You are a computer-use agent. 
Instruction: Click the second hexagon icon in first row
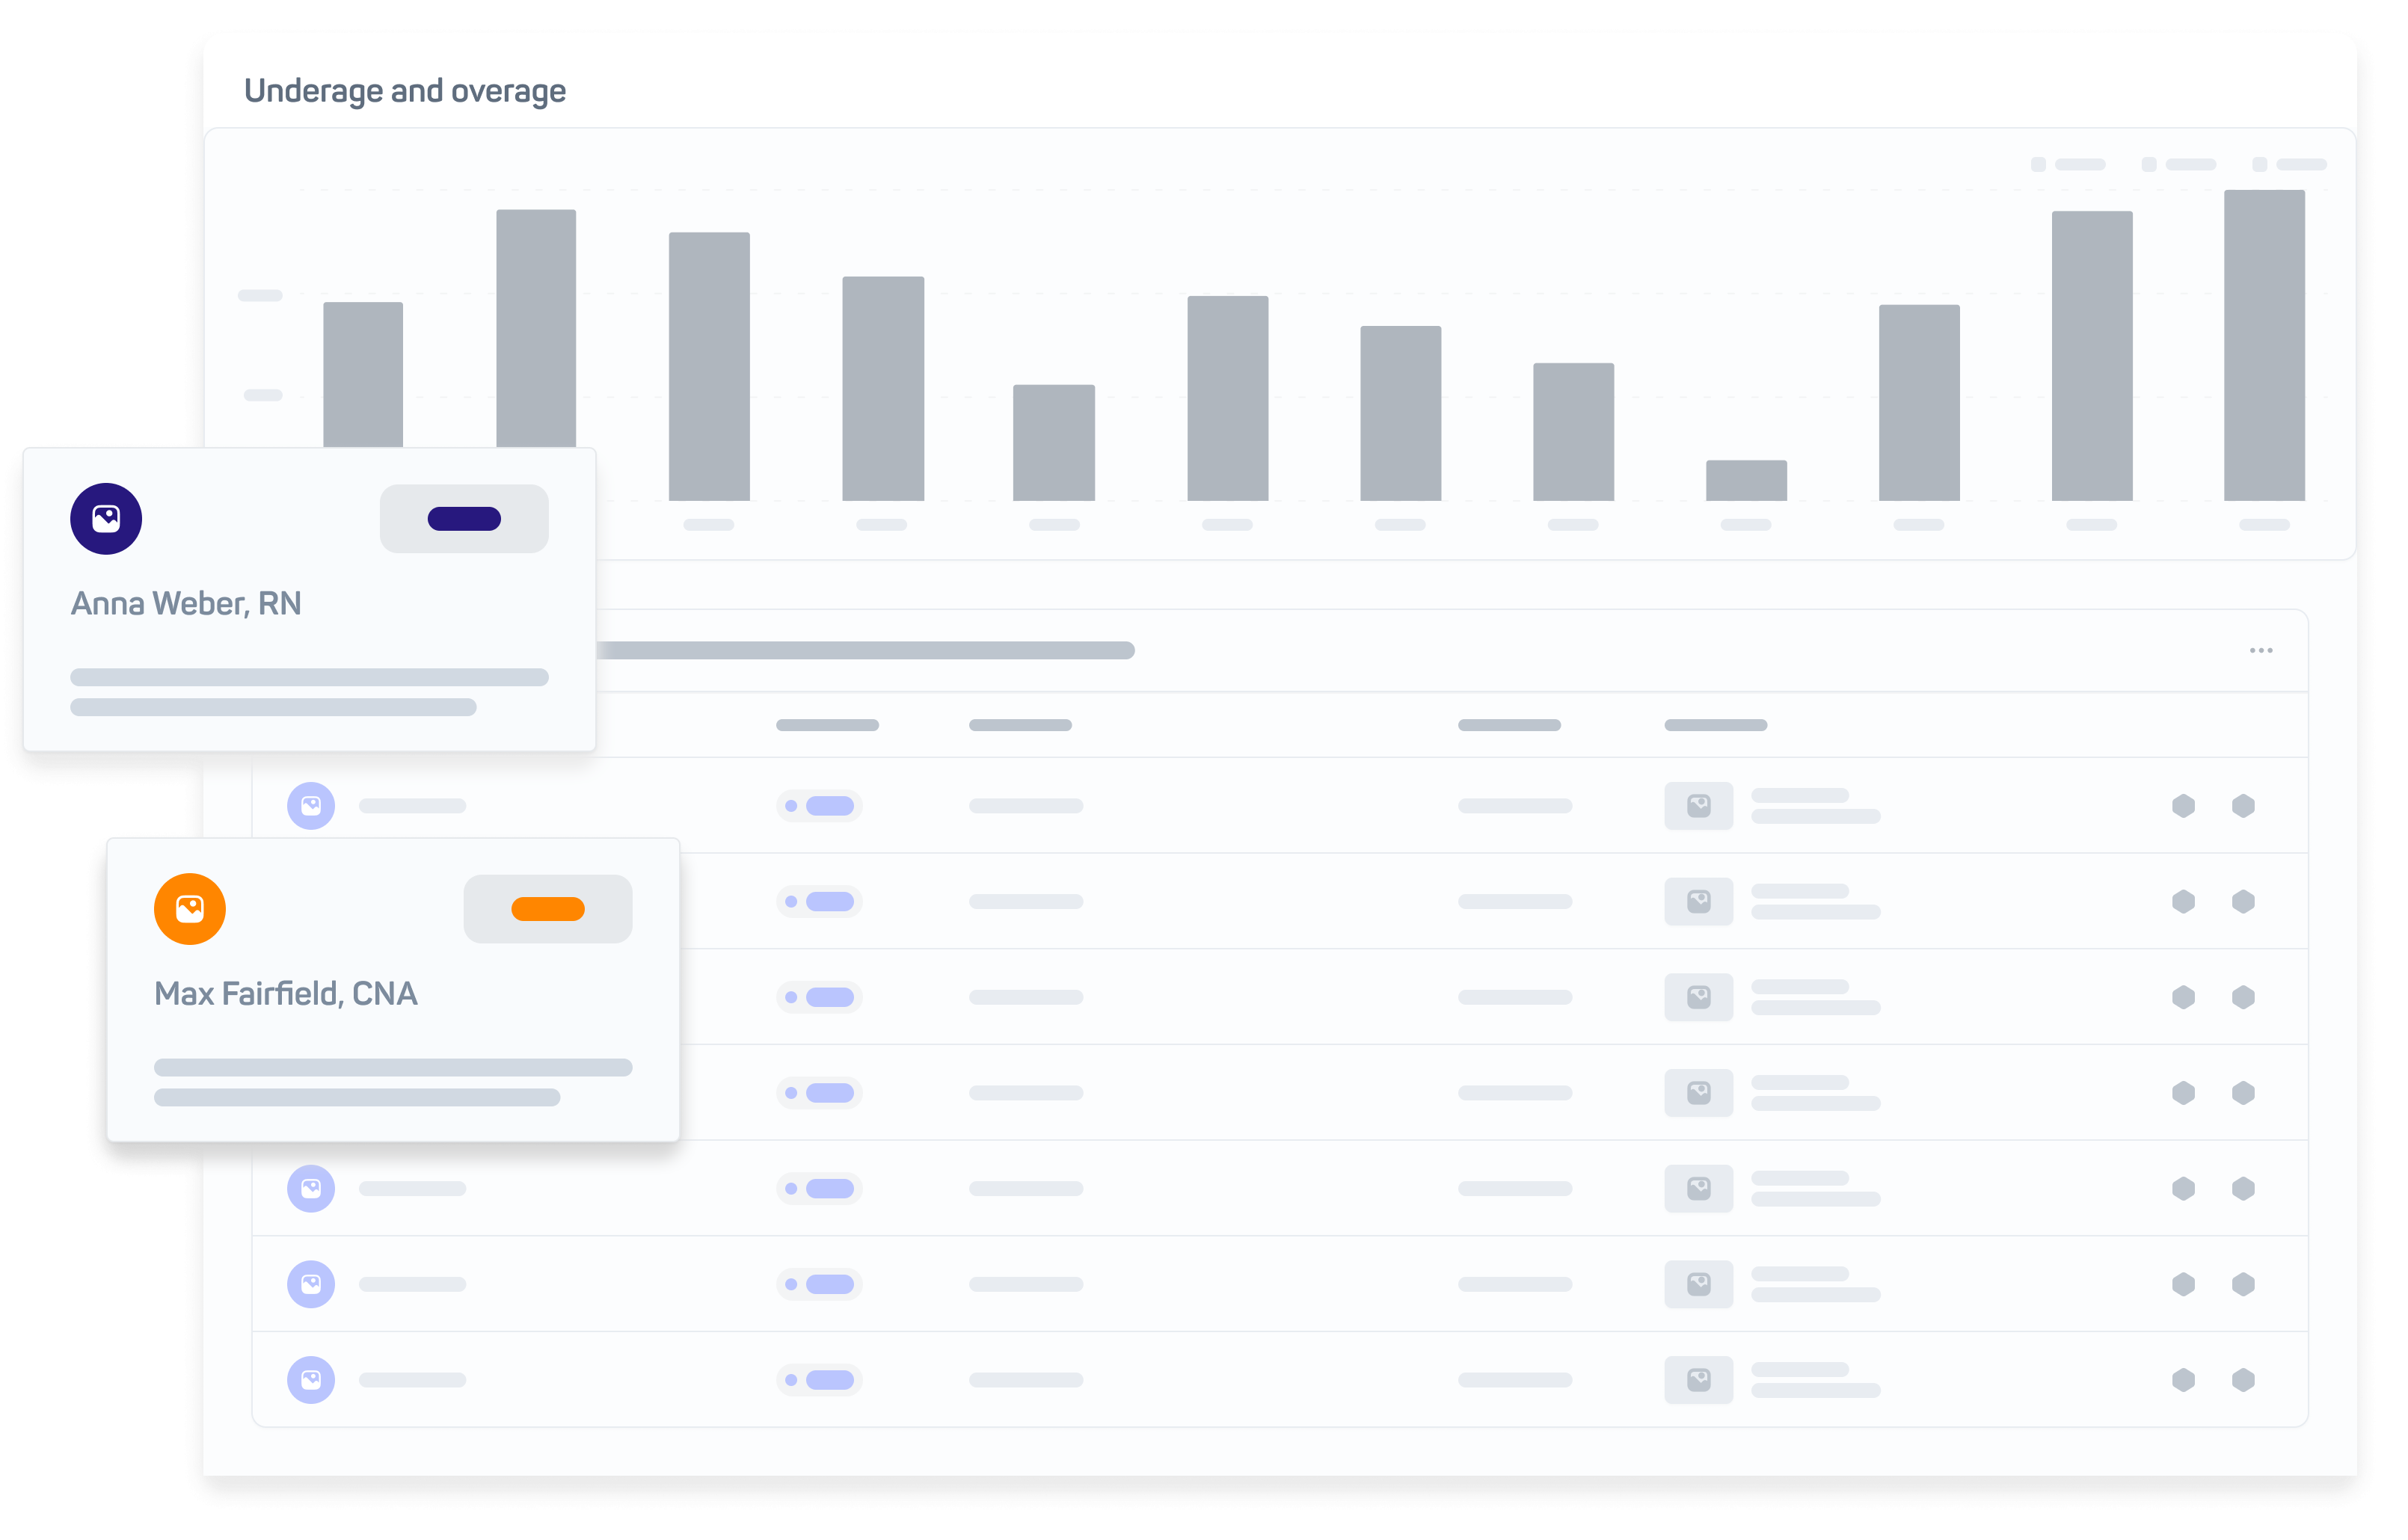(x=2243, y=805)
